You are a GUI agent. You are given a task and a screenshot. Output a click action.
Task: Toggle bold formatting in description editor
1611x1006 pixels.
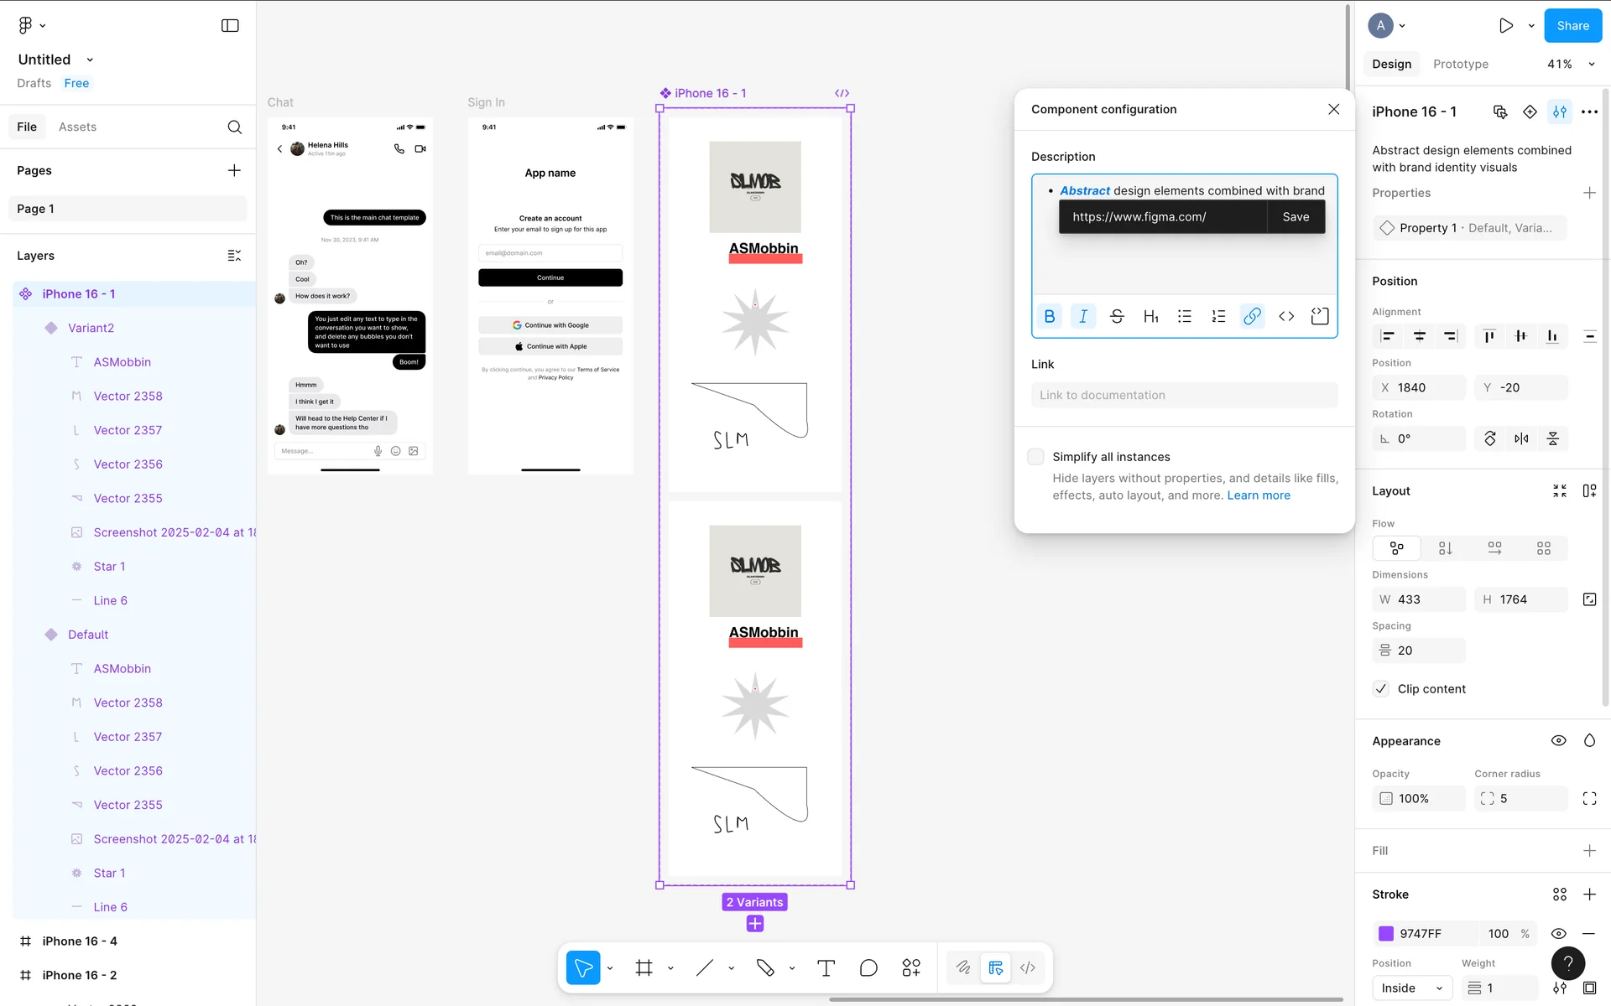point(1049,316)
